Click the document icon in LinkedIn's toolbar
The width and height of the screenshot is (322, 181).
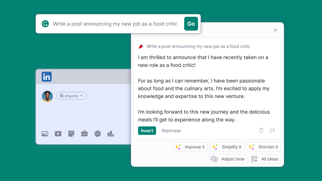click(71, 134)
